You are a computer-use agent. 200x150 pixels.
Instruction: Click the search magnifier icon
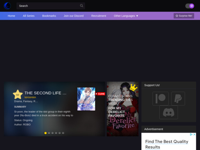pyautogui.click(x=82, y=6)
